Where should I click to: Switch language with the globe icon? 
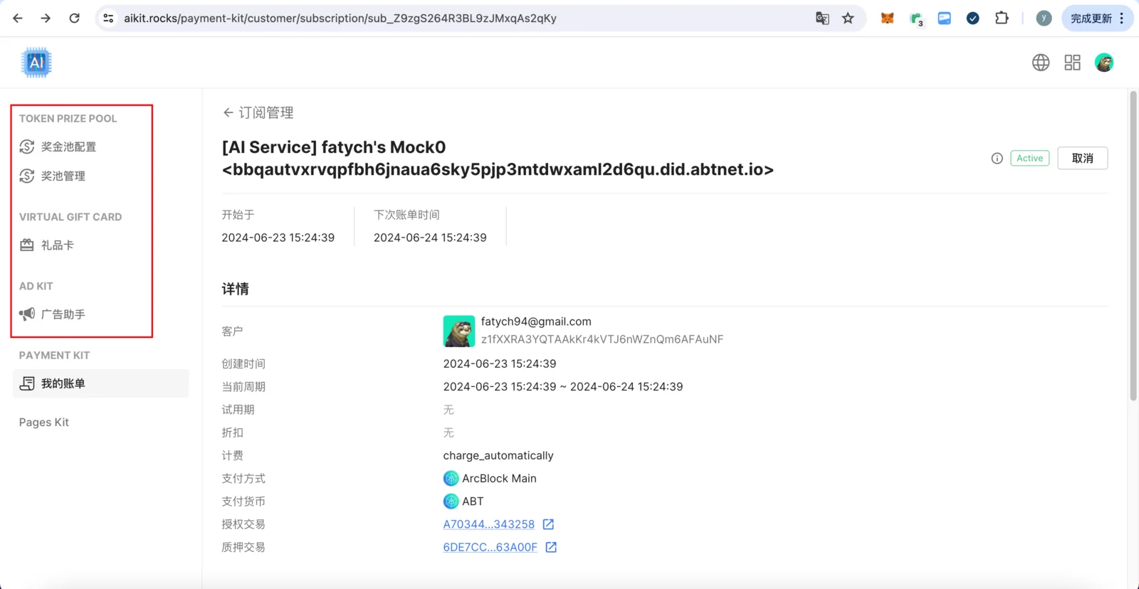pos(1041,63)
